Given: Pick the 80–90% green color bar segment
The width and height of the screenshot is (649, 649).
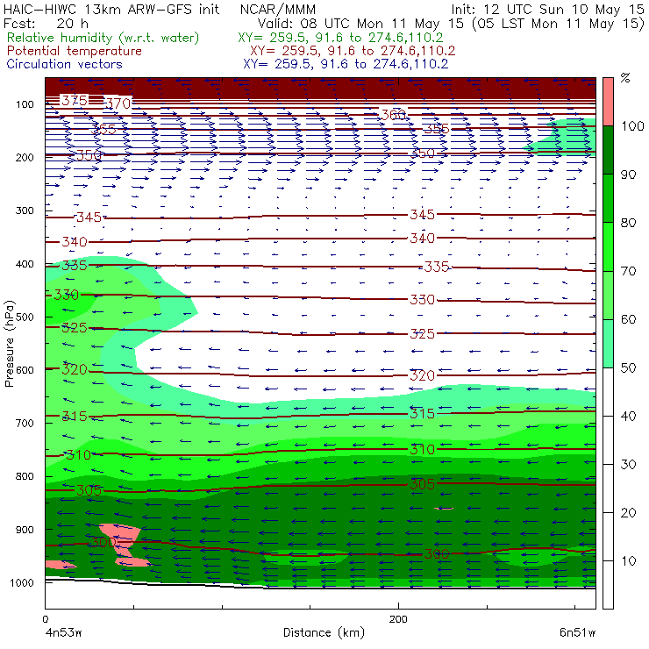Looking at the screenshot, I should [608, 198].
